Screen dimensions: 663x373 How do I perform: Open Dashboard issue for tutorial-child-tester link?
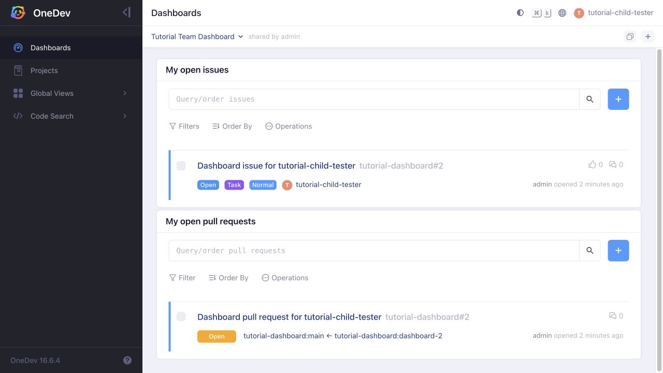click(x=276, y=166)
